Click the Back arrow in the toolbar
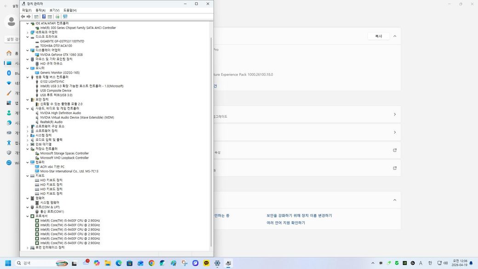This screenshot has height=269, width=478. point(23,17)
